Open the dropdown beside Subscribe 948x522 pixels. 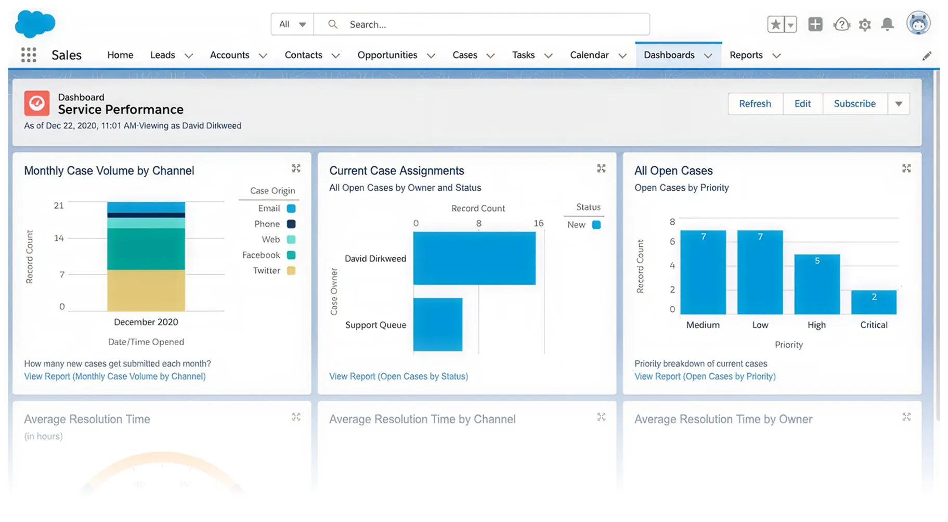point(899,103)
